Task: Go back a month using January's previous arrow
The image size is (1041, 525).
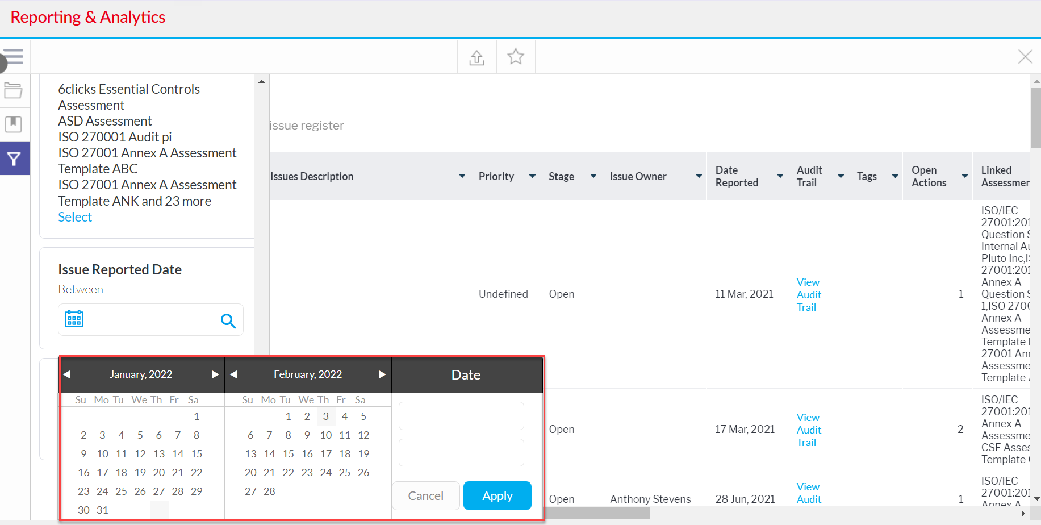Action: [66, 374]
